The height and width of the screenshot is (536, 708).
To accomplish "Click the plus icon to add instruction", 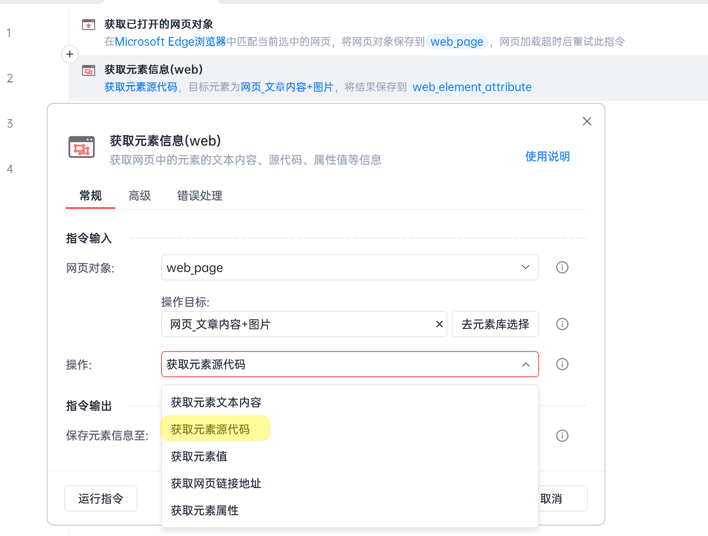I will click(70, 54).
